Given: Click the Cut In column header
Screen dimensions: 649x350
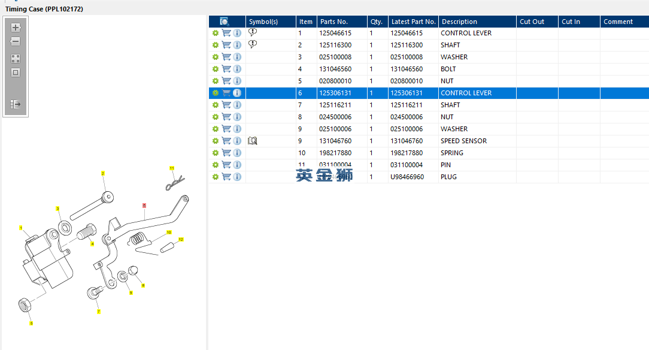Looking at the screenshot, I should coord(579,22).
